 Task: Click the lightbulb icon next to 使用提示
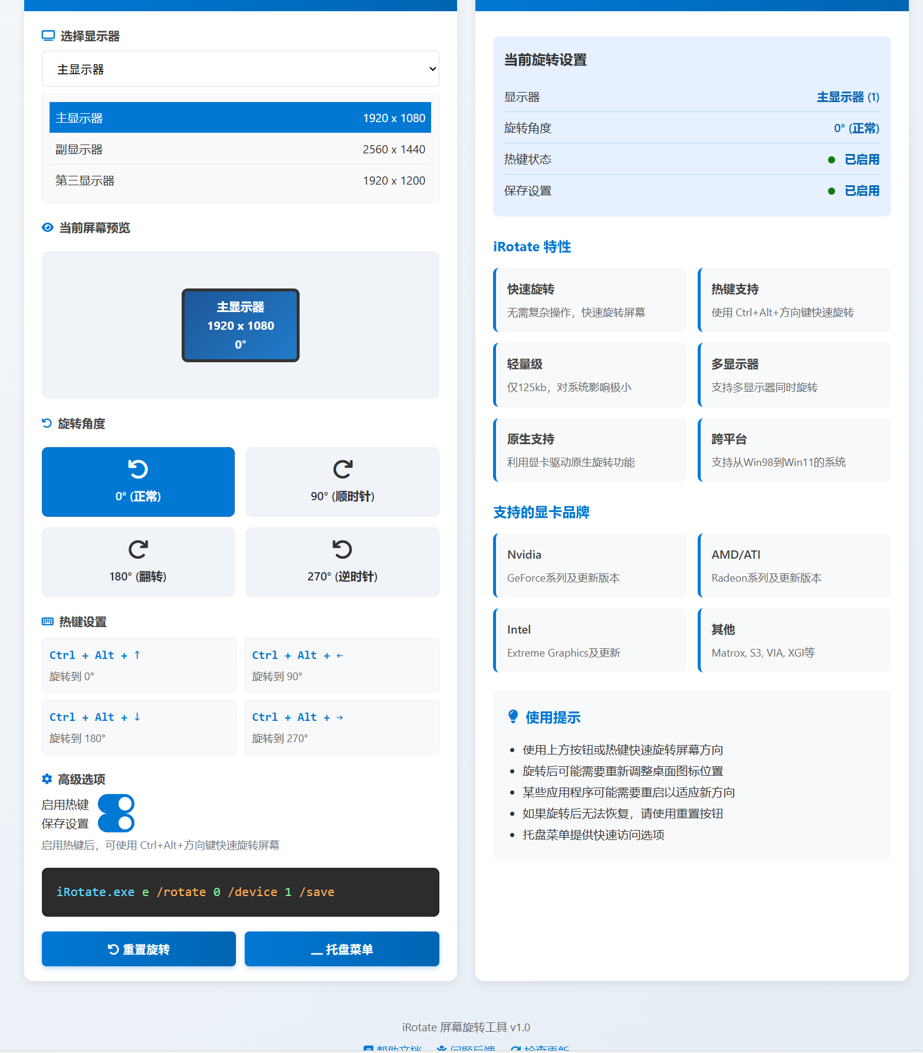[513, 717]
